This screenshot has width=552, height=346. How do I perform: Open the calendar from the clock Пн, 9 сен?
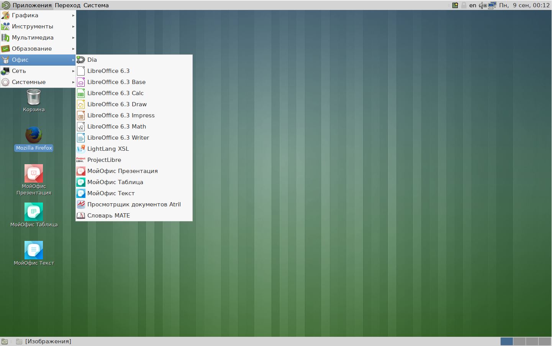(524, 5)
